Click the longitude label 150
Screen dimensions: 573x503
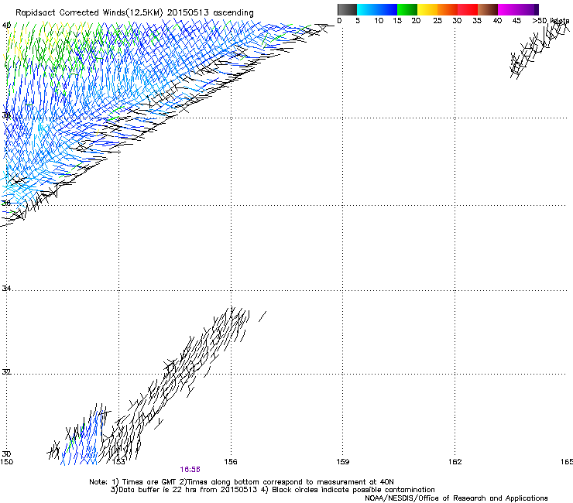pyautogui.click(x=6, y=462)
